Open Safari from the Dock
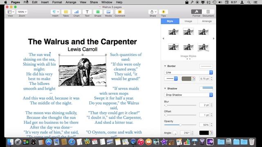The width and height of the screenshot is (262, 147). [x=72, y=142]
